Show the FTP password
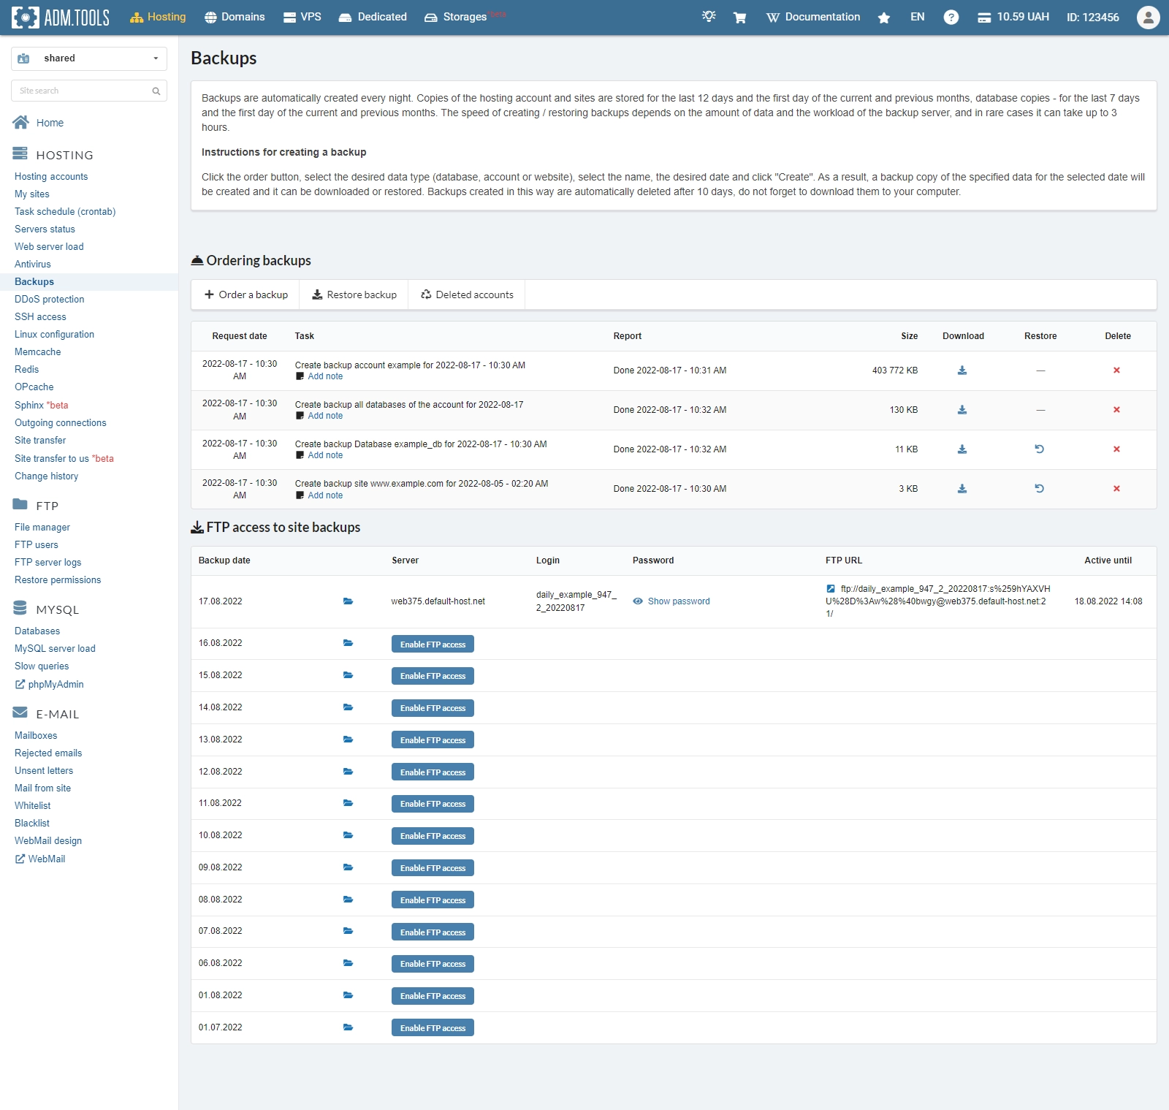Image resolution: width=1169 pixels, height=1110 pixels. 678,601
